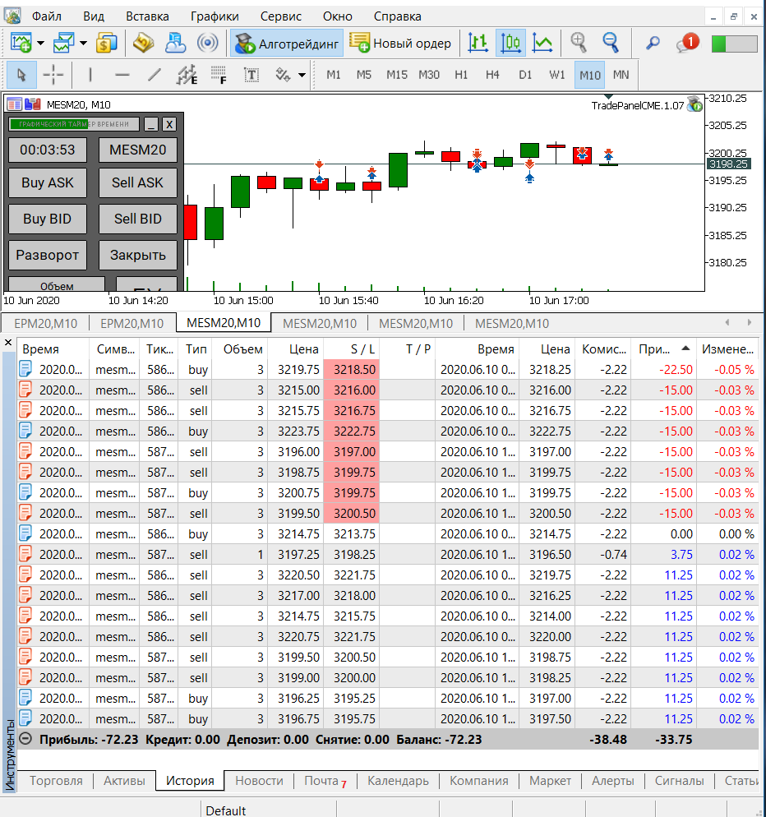The width and height of the screenshot is (766, 817).
Task: Select the cursor arrow tool
Action: click(21, 75)
